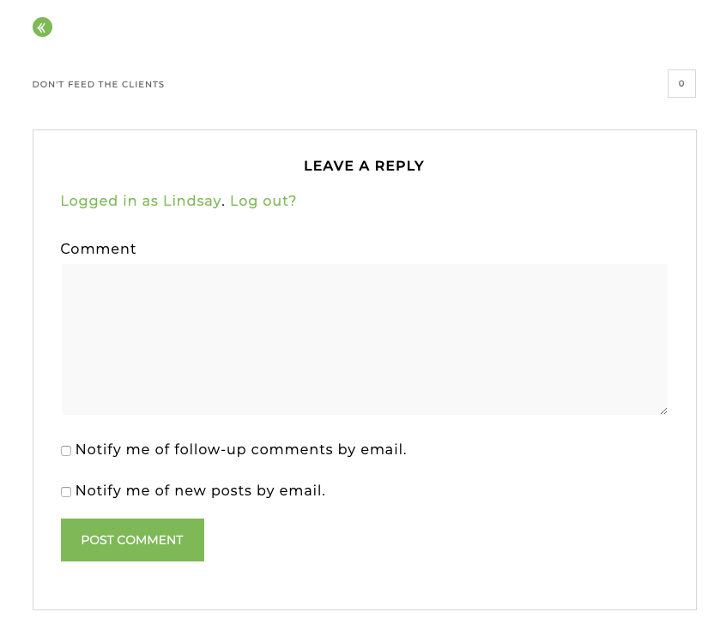714x624 pixels.
Task: Open the Logged in as Lindsay profile link
Action: tap(141, 201)
